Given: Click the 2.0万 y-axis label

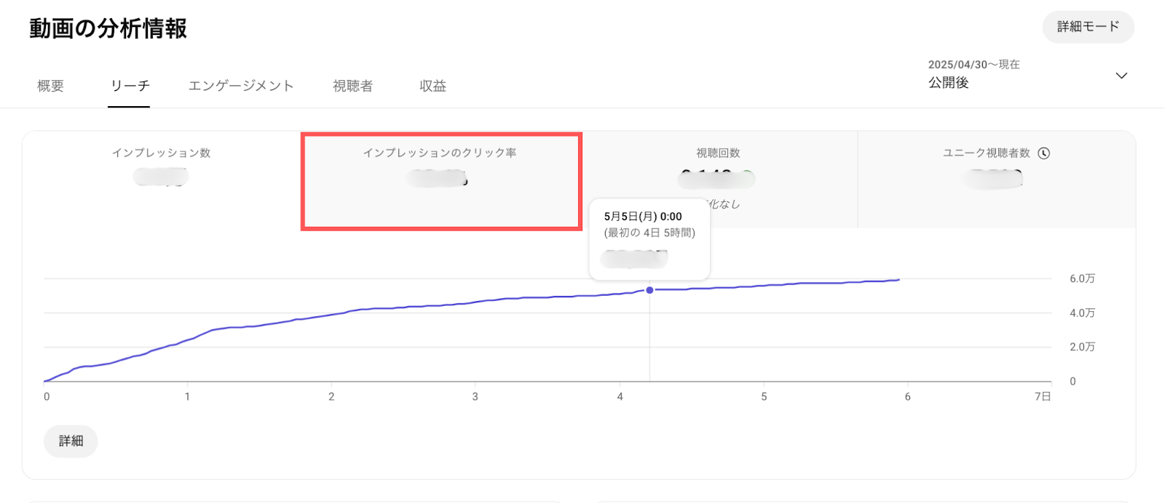Looking at the screenshot, I should tap(1082, 347).
